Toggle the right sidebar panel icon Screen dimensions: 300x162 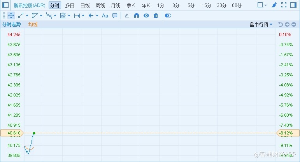click(293, 5)
